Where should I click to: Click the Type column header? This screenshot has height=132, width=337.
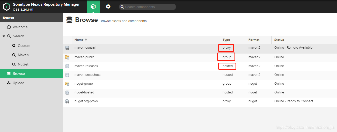[233, 40]
